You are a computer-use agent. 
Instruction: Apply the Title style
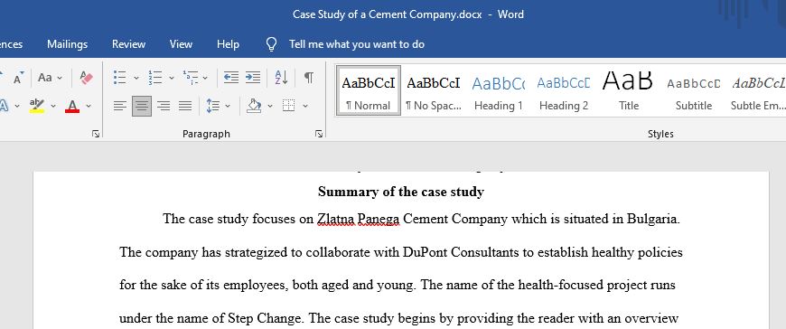[x=629, y=90]
